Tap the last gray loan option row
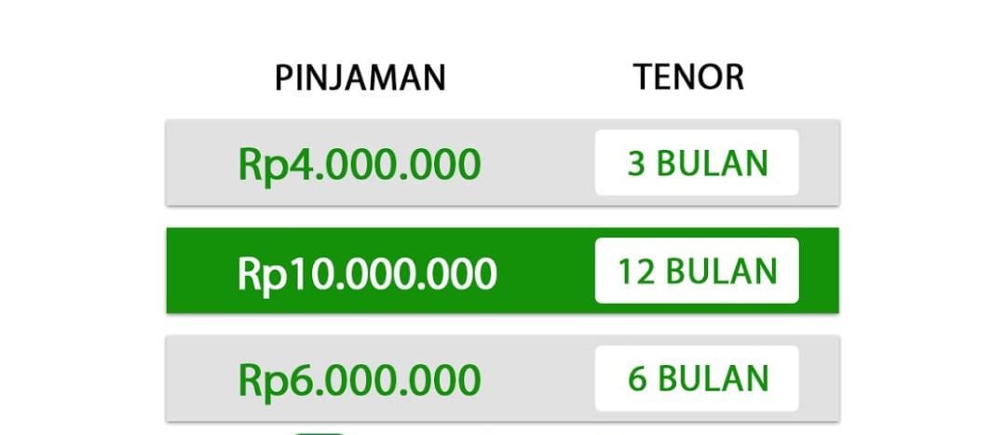Screen dimensions: 1006x435 (502, 378)
